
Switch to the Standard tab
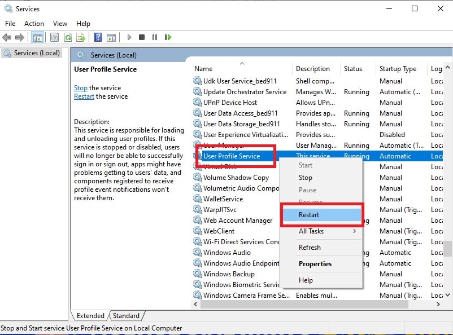pos(127,315)
